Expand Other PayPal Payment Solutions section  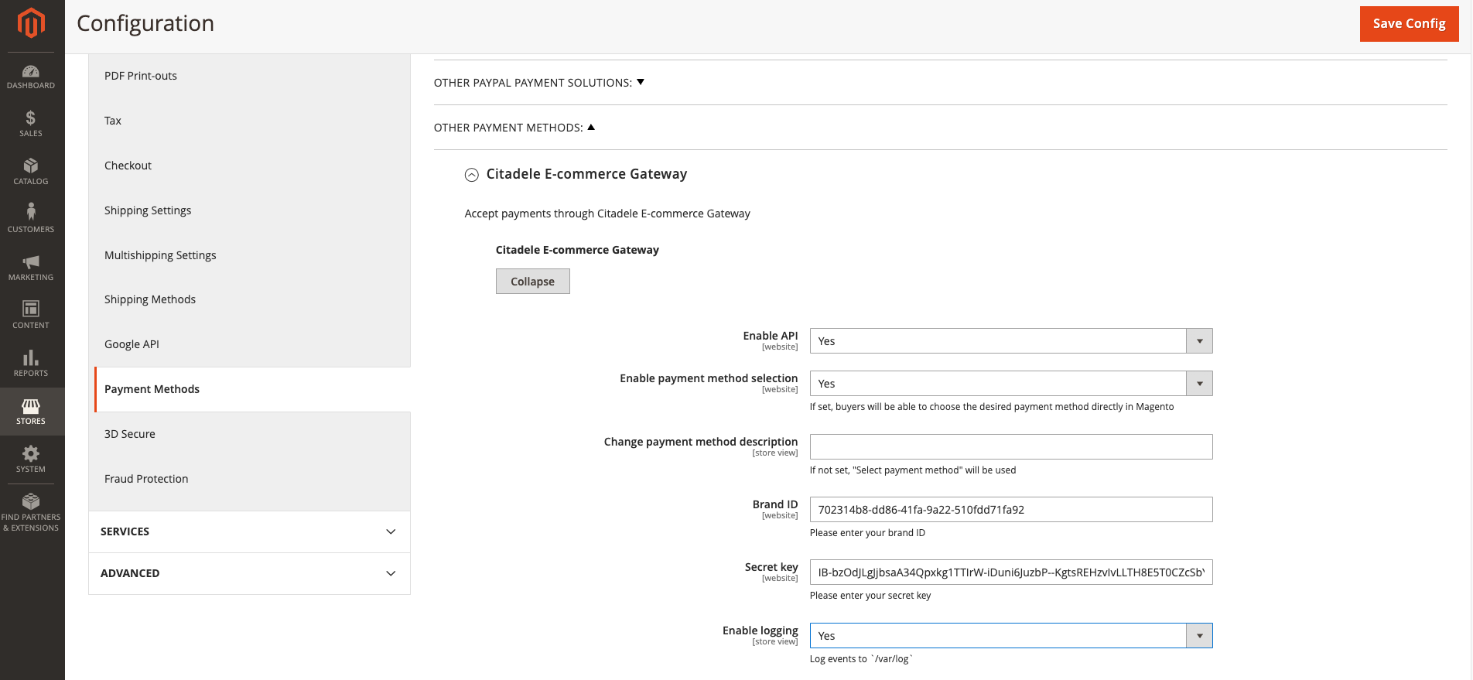pos(539,83)
